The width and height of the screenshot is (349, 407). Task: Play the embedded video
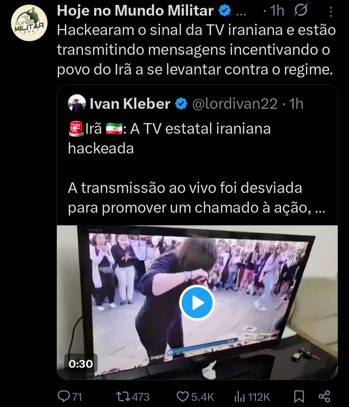click(x=197, y=303)
